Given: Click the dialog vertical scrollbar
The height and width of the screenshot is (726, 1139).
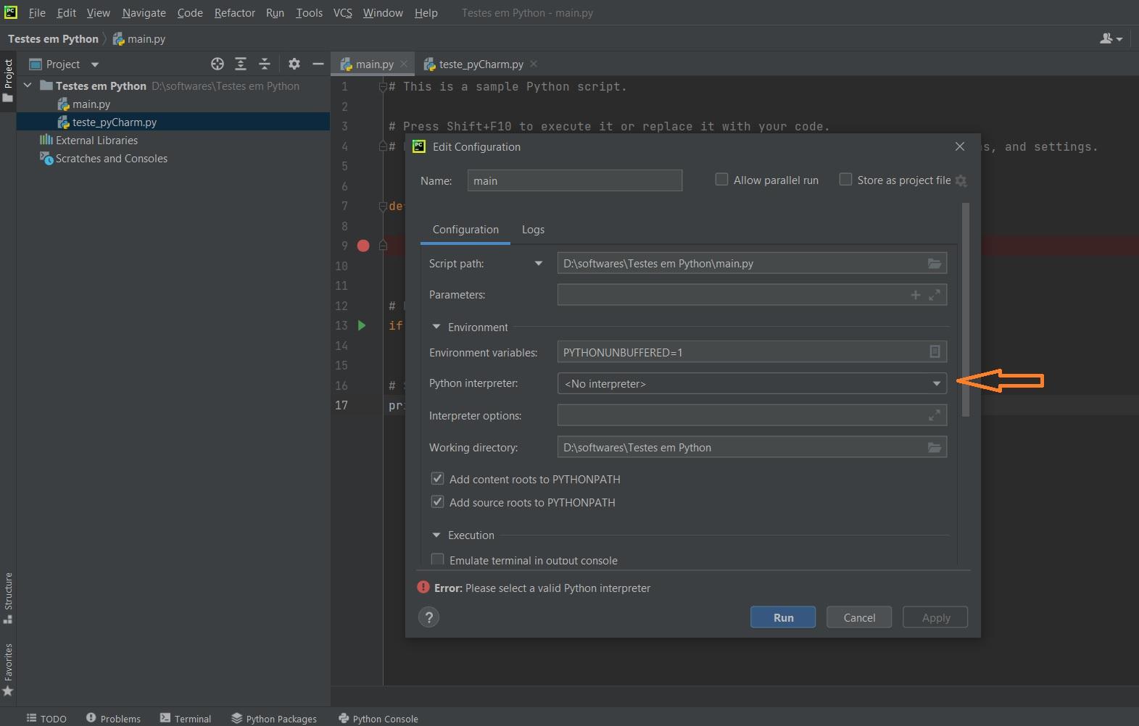Looking at the screenshot, I should click(x=965, y=310).
